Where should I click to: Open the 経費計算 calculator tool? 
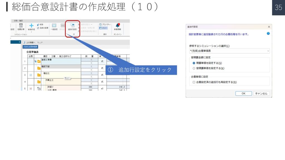(x=21, y=27)
